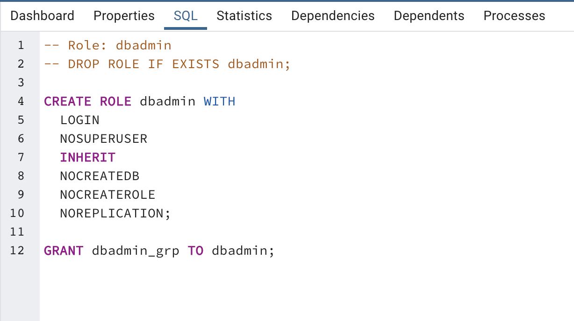
Task: Open the Properties tab
Action: [123, 15]
